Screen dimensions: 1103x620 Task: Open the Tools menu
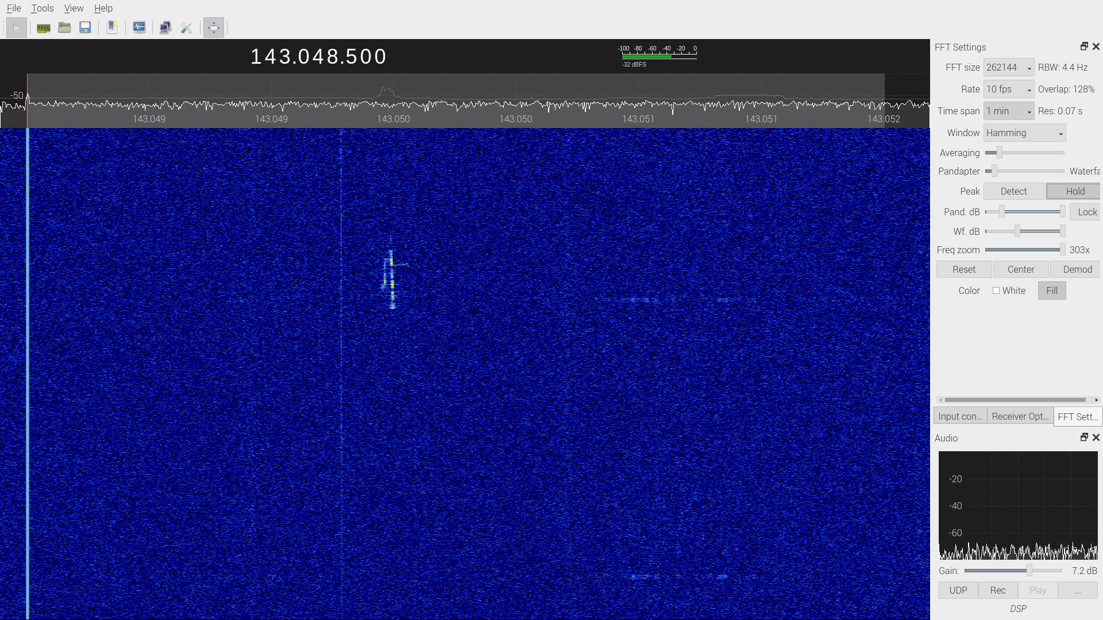(43, 8)
